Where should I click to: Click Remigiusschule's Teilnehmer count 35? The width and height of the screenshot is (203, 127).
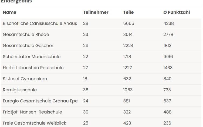(x=86, y=90)
